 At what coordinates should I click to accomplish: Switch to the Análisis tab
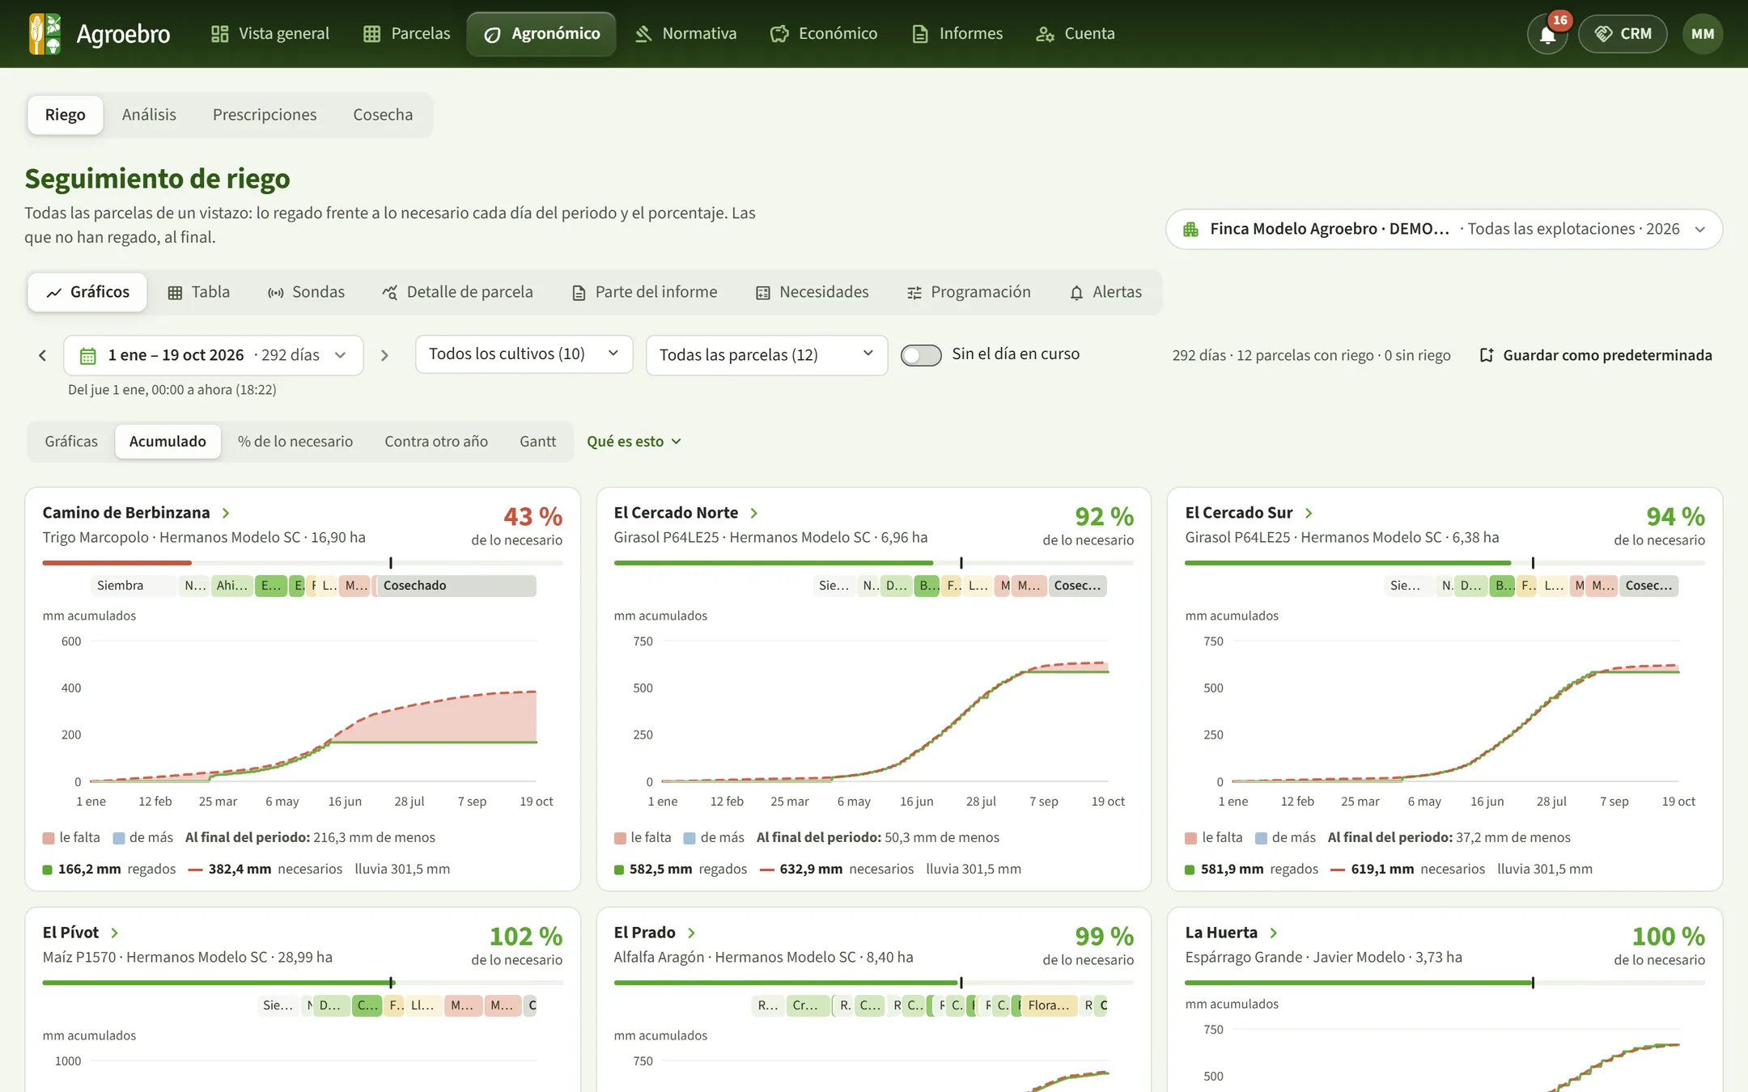click(149, 115)
